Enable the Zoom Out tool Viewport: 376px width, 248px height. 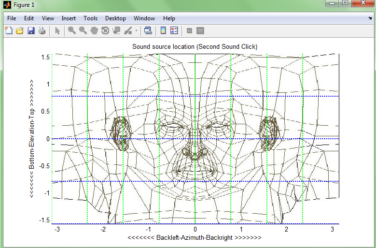(x=83, y=31)
